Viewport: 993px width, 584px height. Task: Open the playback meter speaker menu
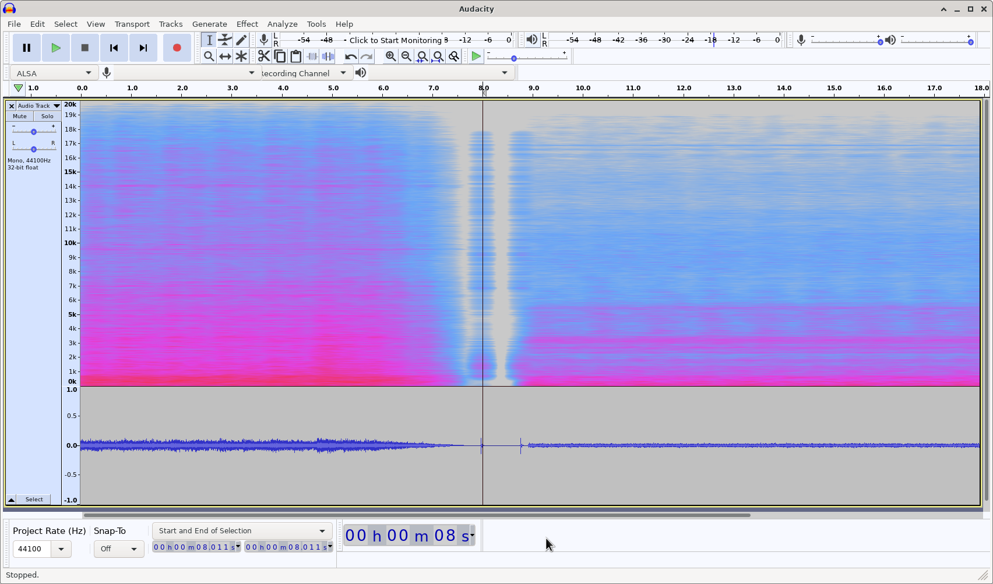(531, 40)
